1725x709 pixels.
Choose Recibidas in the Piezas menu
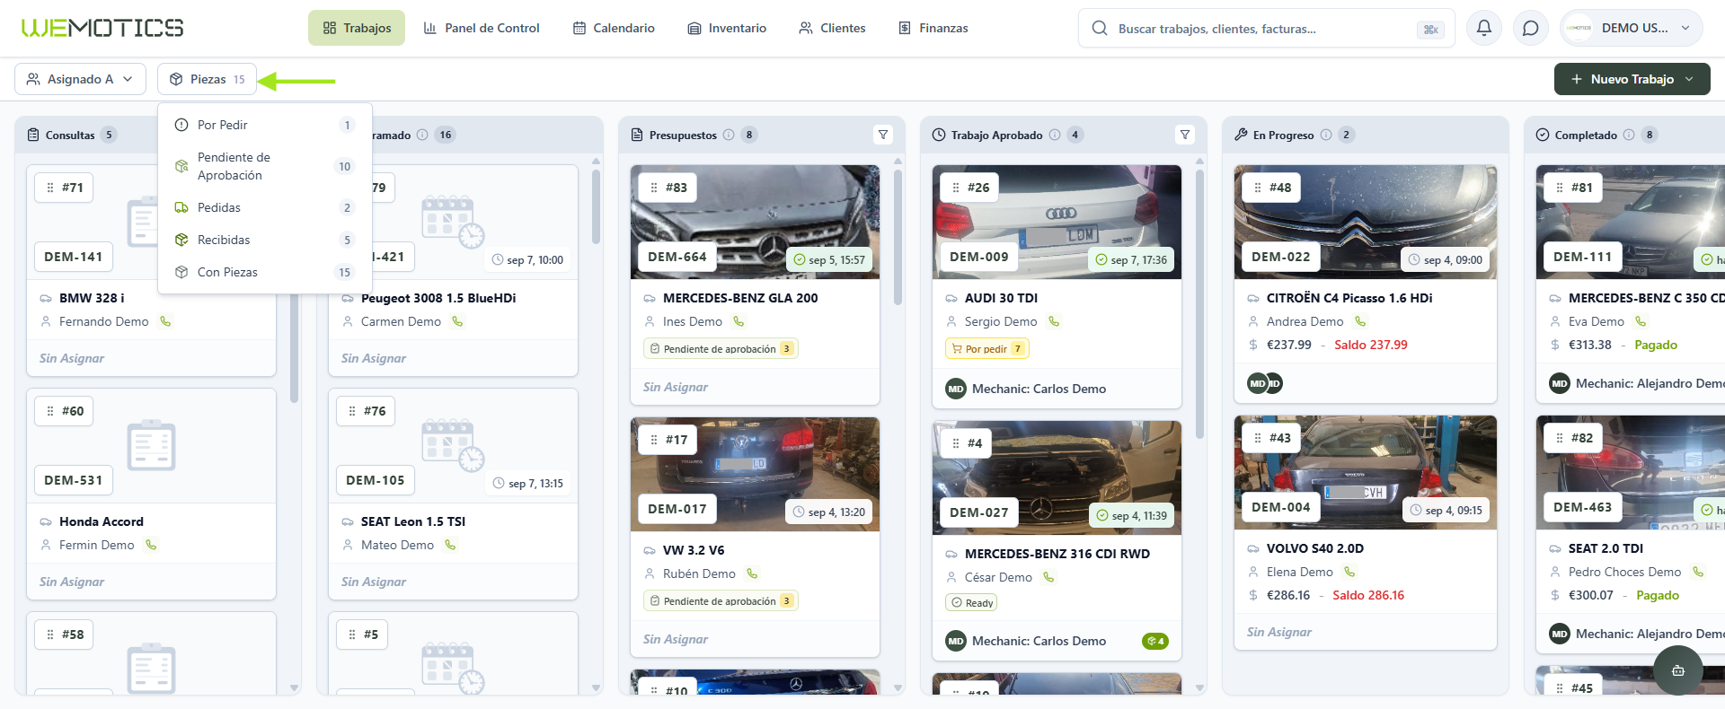[x=264, y=240]
